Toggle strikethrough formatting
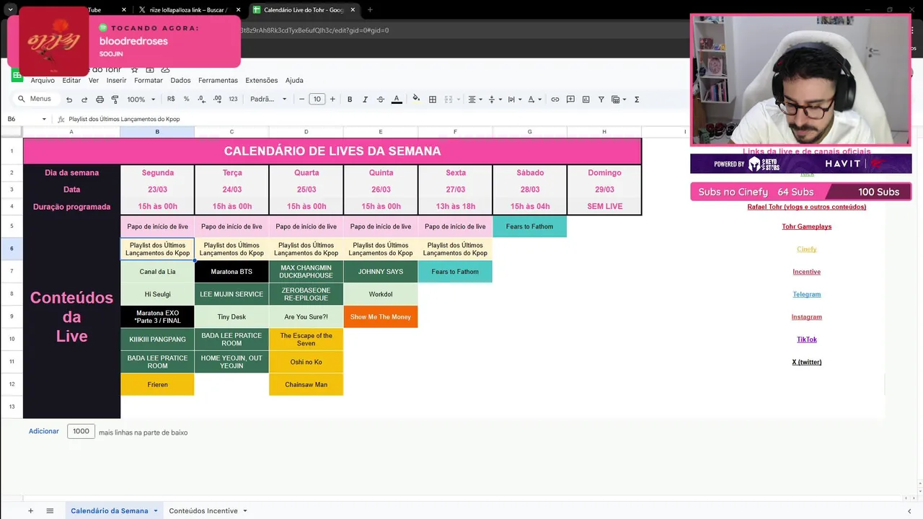923x519 pixels. [x=381, y=99]
